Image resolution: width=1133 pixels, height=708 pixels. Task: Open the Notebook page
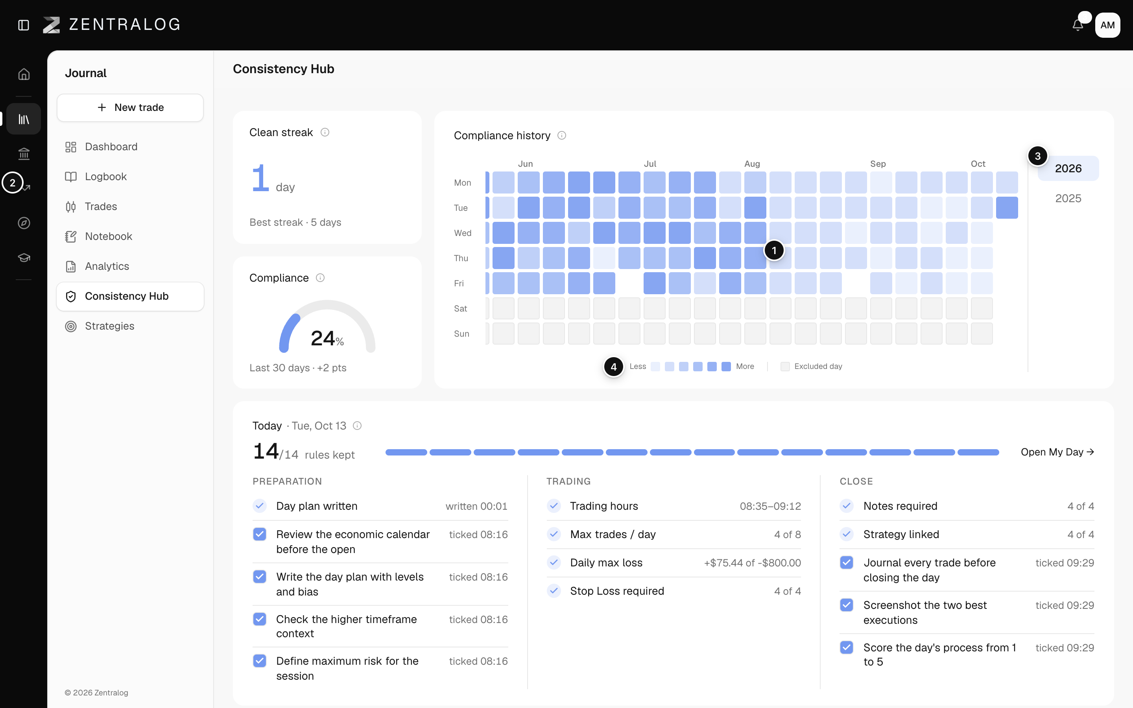[x=130, y=236]
